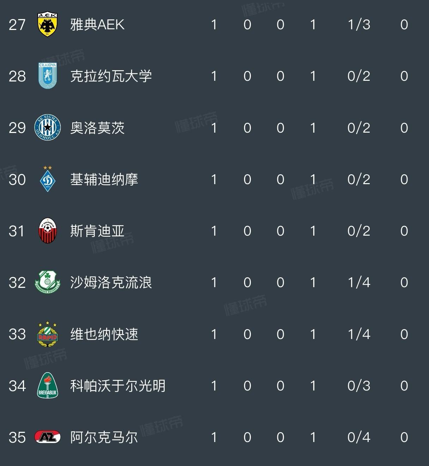Select the Rapid Wien club logo
Screen dimensions: 429x466
point(47,334)
